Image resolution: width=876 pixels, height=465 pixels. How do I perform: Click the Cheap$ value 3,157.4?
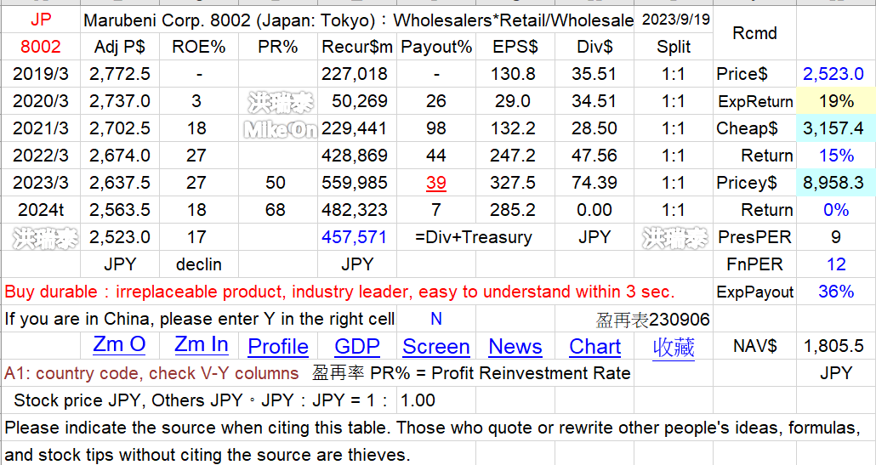(x=836, y=128)
